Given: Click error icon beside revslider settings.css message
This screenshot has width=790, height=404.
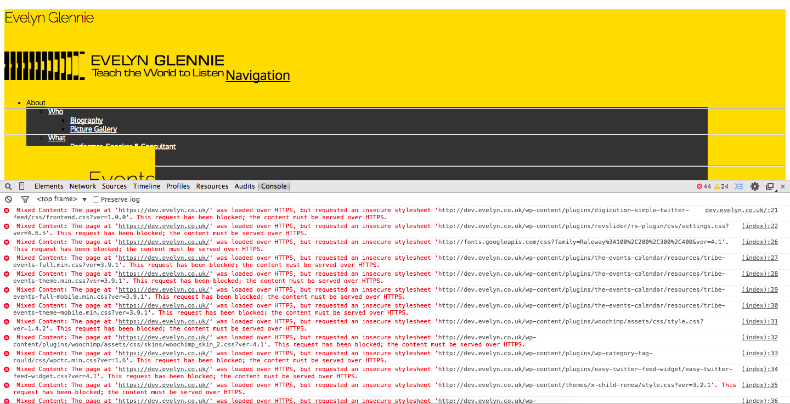Looking at the screenshot, I should pos(7,226).
